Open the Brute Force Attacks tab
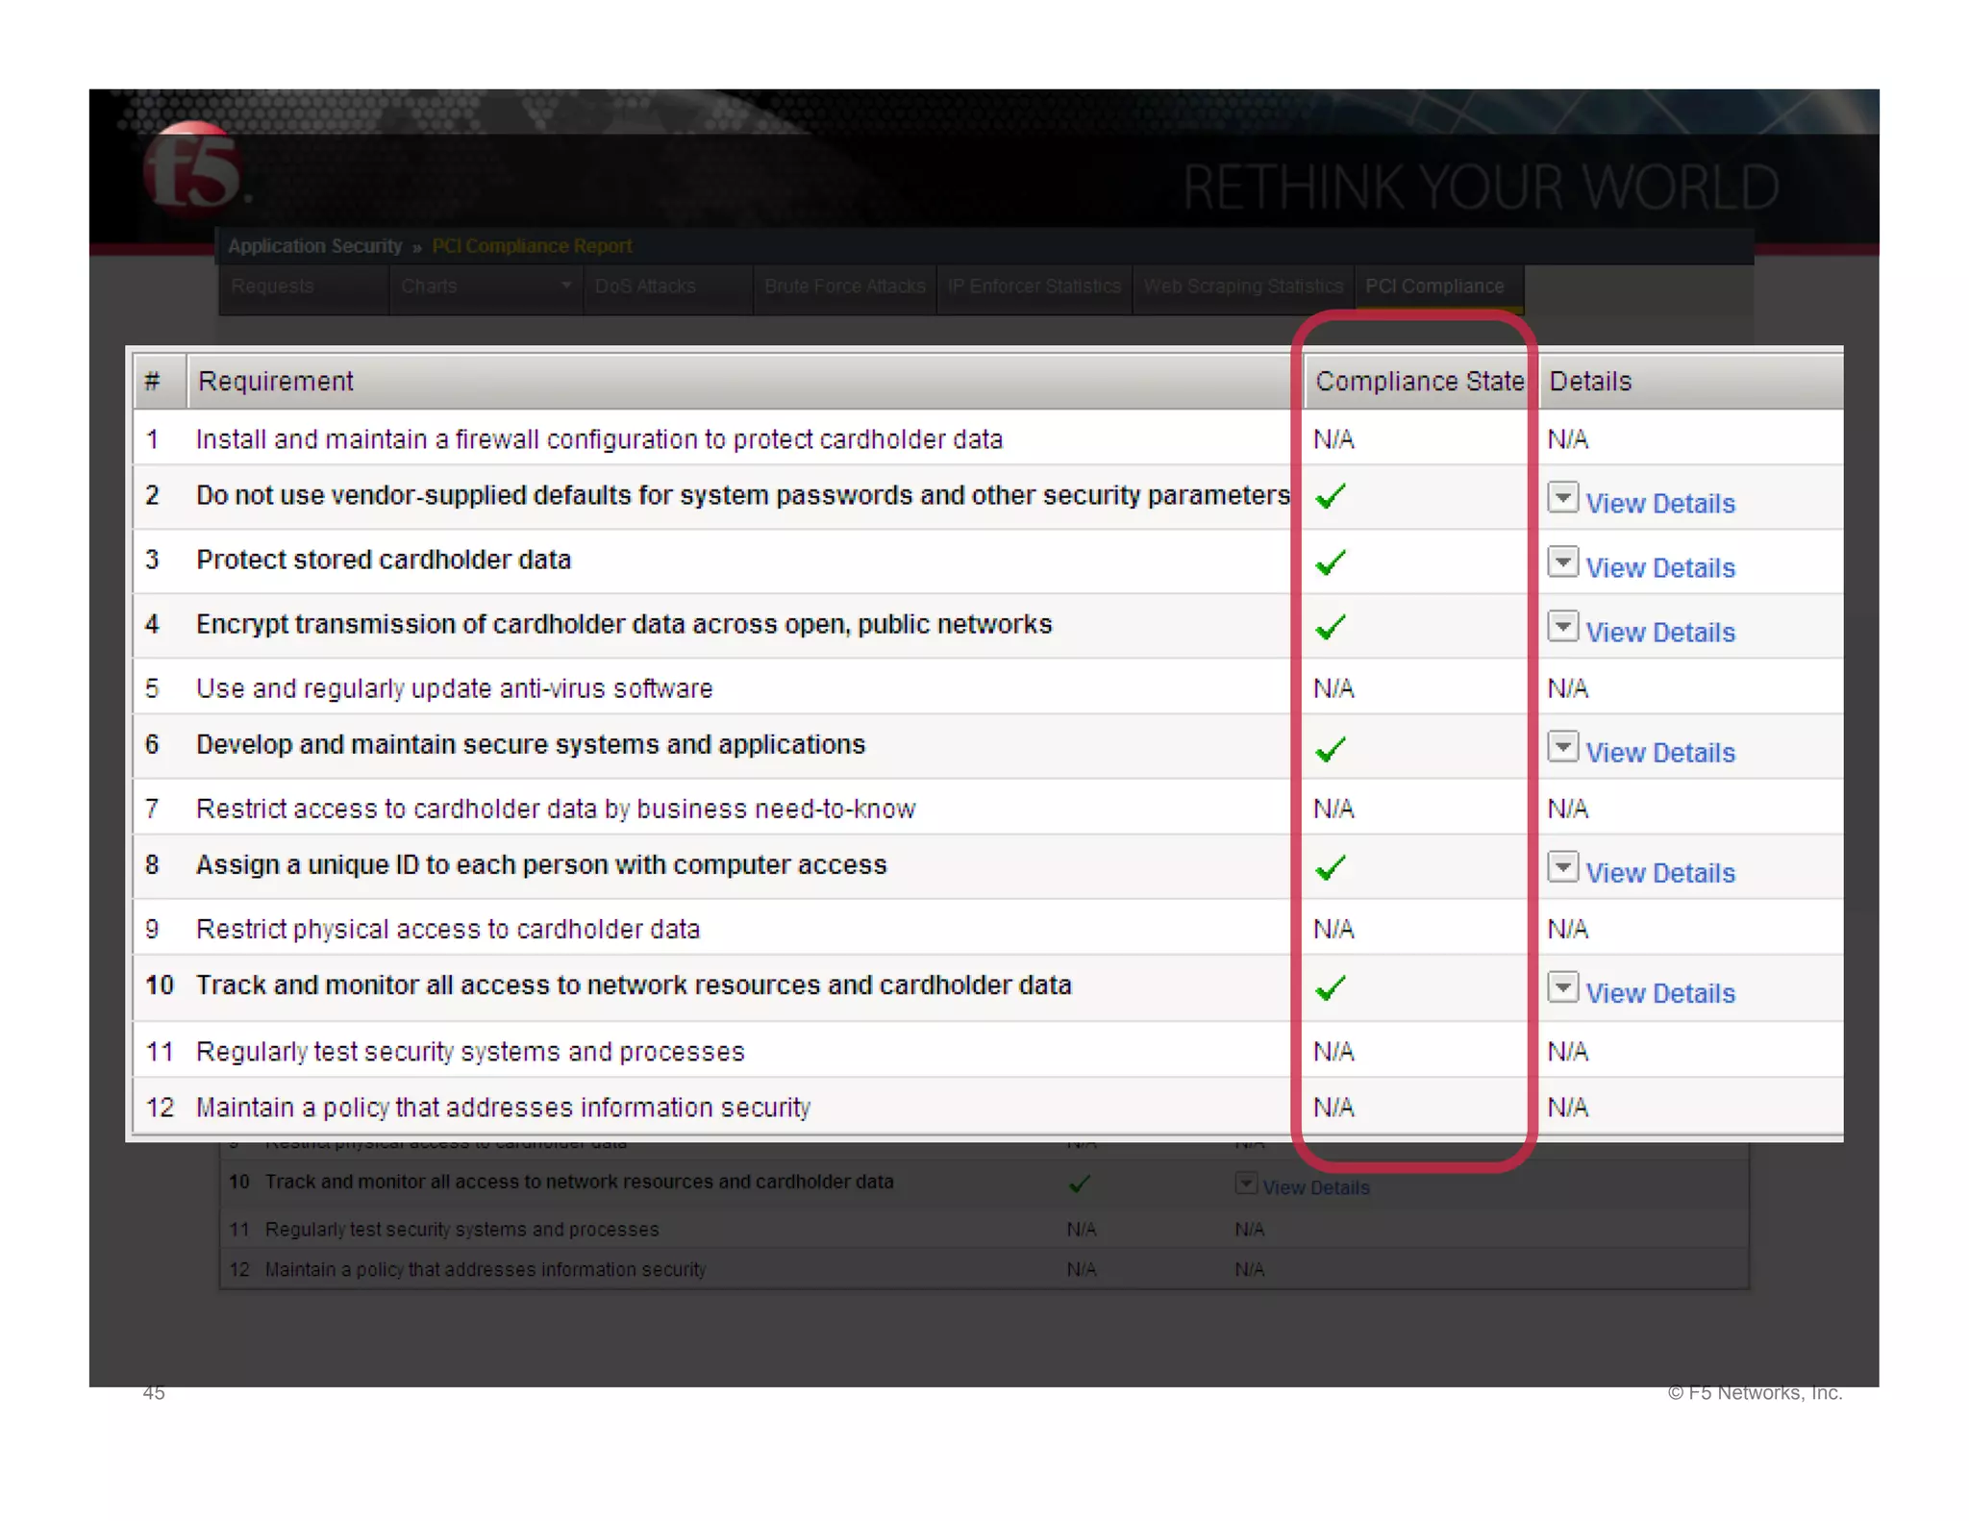This screenshot has height=1521, width=1969. pos(844,287)
